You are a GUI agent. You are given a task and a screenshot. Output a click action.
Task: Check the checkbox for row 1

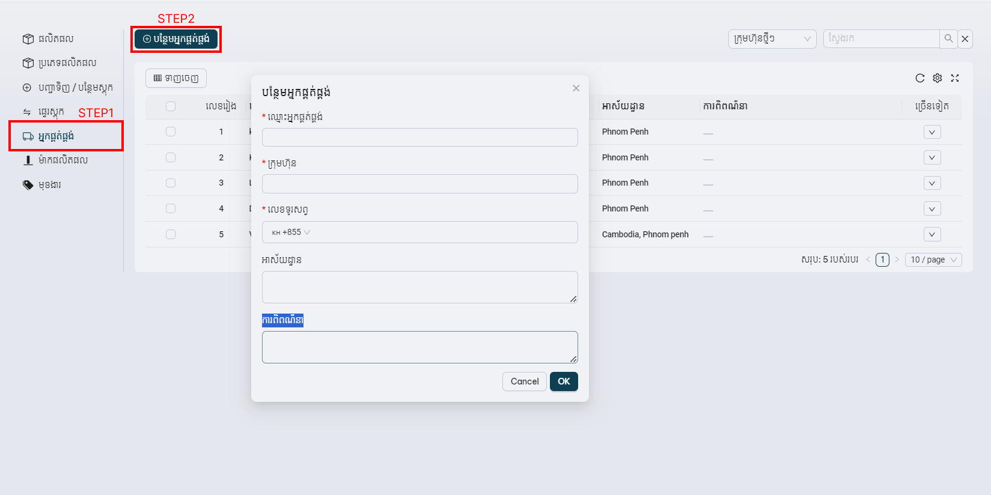[171, 132]
